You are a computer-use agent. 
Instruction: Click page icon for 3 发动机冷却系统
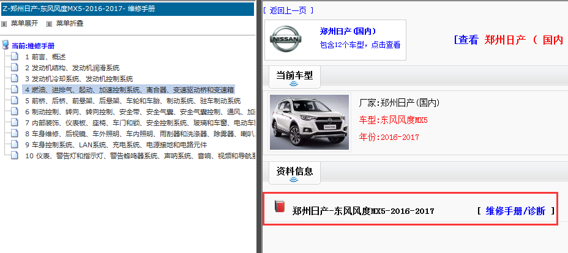pos(14,78)
